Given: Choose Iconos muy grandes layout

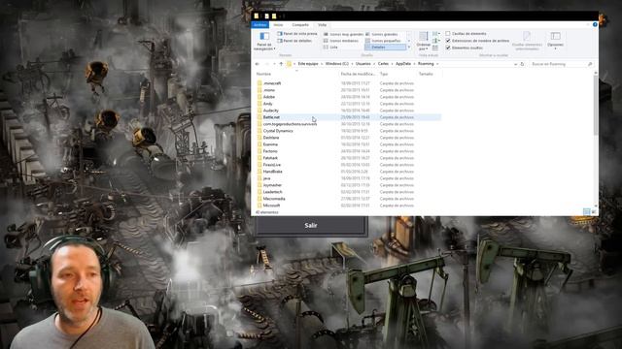Looking at the screenshot, I should (343, 35).
